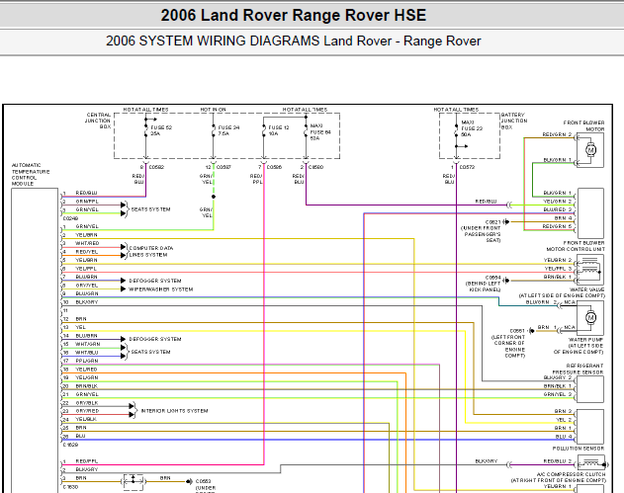Viewport: 624px width, 493px height.
Task: Click connector label 'C0586'
Action: (274, 167)
